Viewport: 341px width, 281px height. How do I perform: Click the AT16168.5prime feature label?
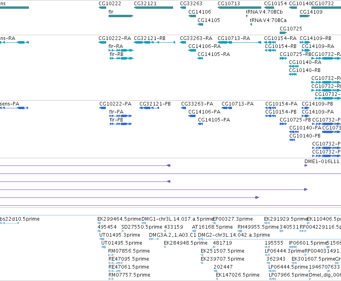coord(212,227)
